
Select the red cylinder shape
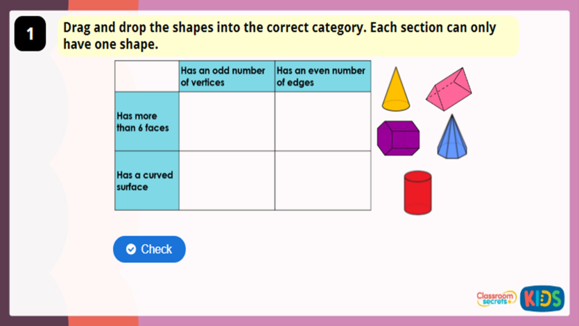tap(417, 191)
